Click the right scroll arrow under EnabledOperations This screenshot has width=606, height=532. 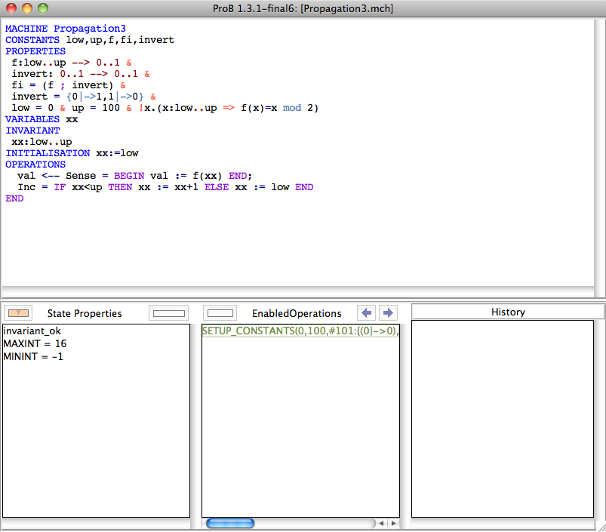(x=392, y=523)
